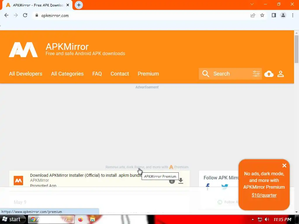Toggle Chrome side panel icon

(274, 15)
